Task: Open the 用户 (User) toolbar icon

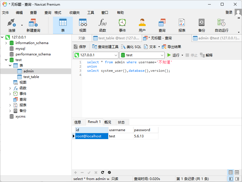Action: 142,25
